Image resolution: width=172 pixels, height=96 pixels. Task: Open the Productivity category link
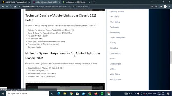click(x=114, y=27)
